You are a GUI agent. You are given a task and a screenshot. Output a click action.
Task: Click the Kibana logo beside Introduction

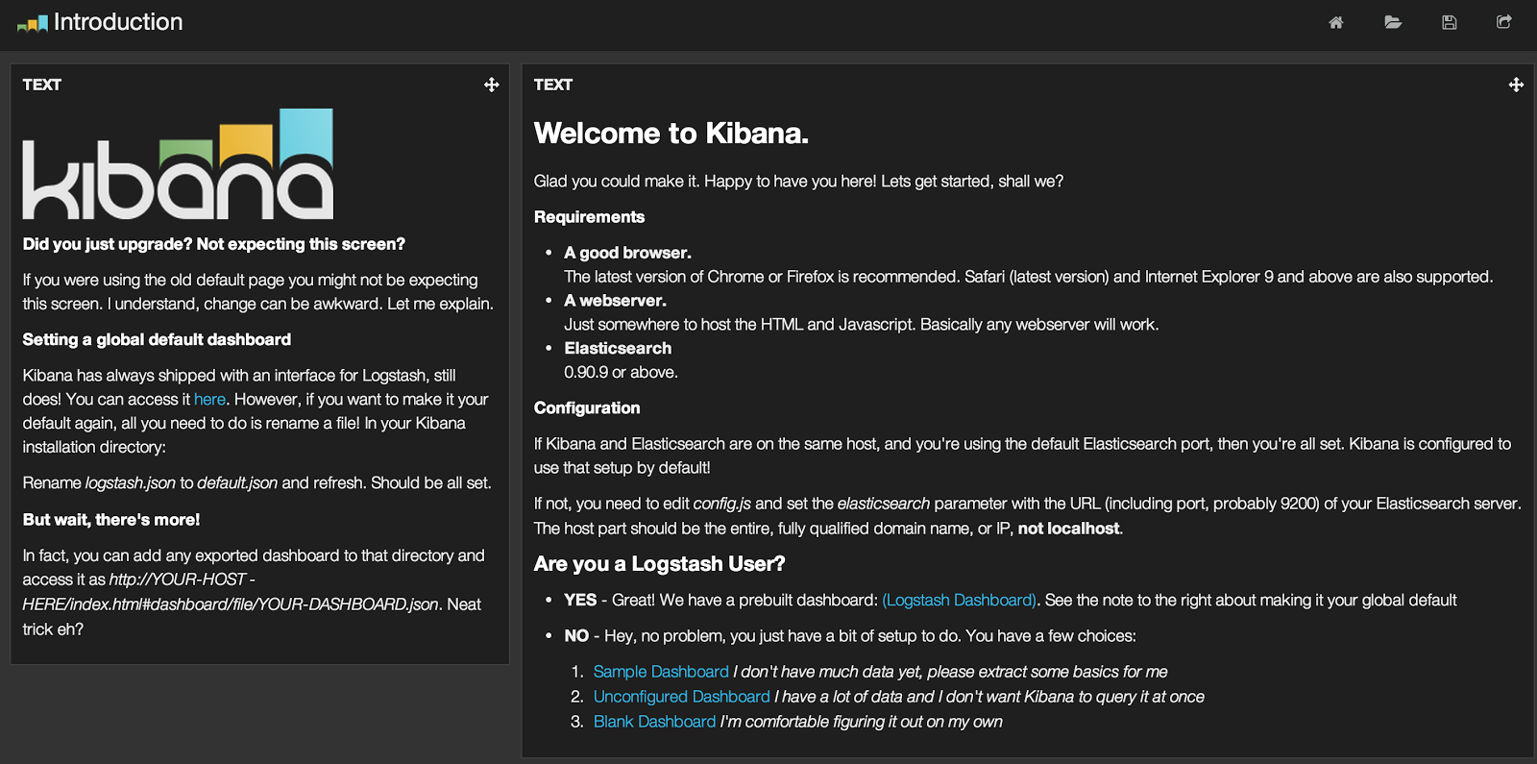pos(33,23)
